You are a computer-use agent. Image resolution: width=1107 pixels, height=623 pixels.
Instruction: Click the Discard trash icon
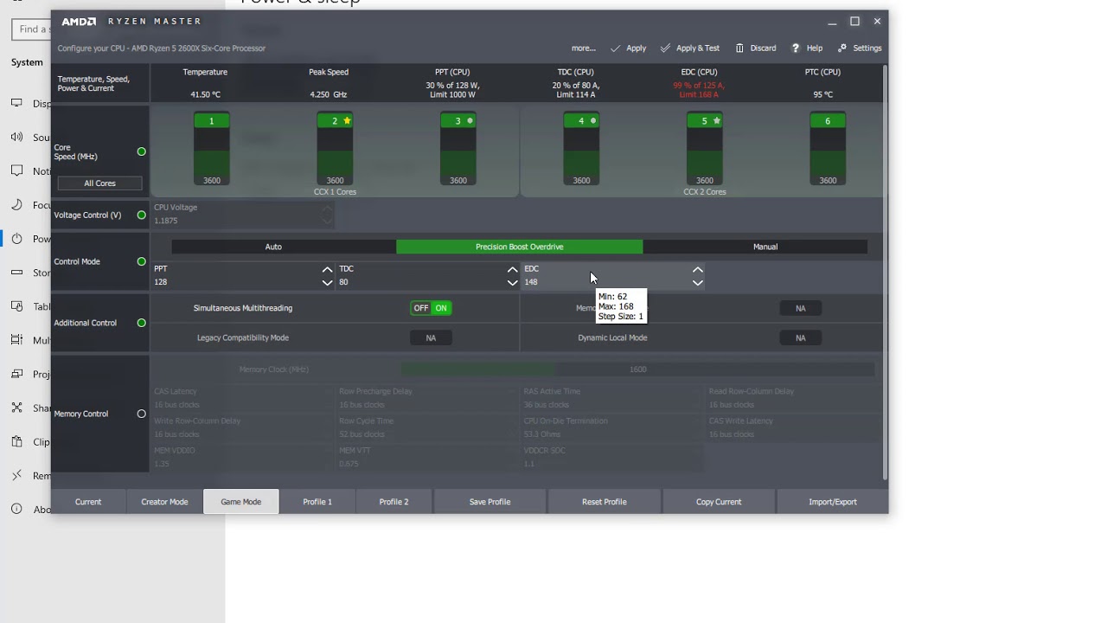coord(739,48)
